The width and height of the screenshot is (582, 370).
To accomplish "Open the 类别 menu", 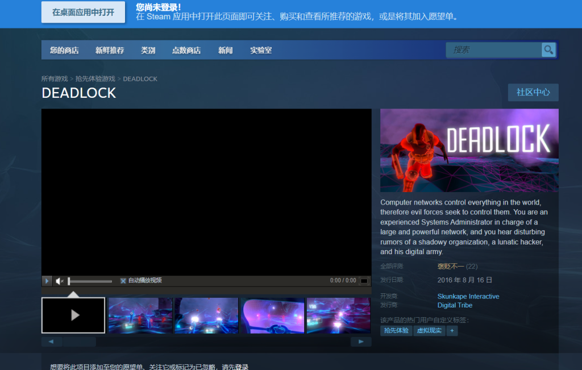I will [148, 50].
